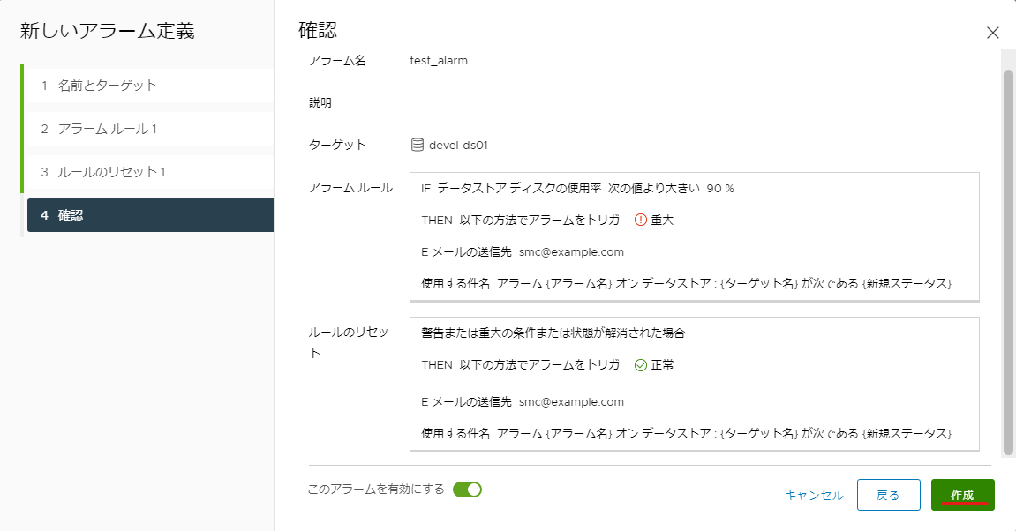Image resolution: width=1016 pixels, height=531 pixels.
Task: Click the アラーム ルール field label
Action: point(350,188)
